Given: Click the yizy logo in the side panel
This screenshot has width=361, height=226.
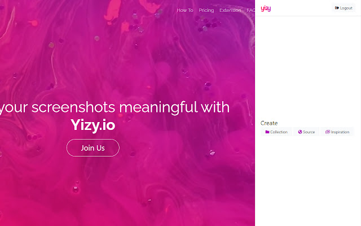Looking at the screenshot, I should click(266, 8).
